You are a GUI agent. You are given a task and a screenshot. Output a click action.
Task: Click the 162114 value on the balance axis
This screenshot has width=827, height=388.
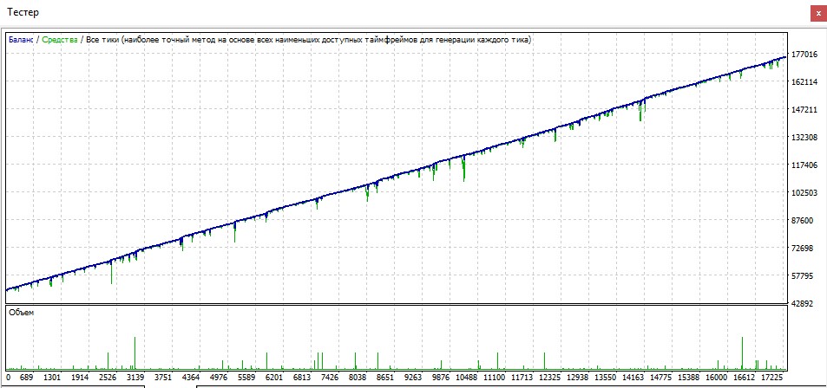[x=803, y=82]
